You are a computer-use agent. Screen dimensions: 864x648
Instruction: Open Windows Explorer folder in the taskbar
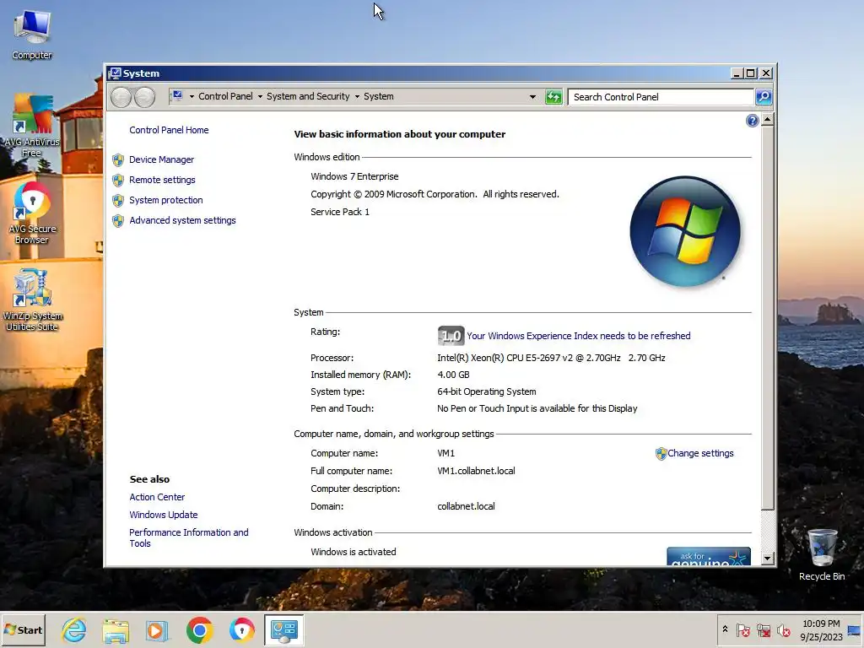click(115, 629)
